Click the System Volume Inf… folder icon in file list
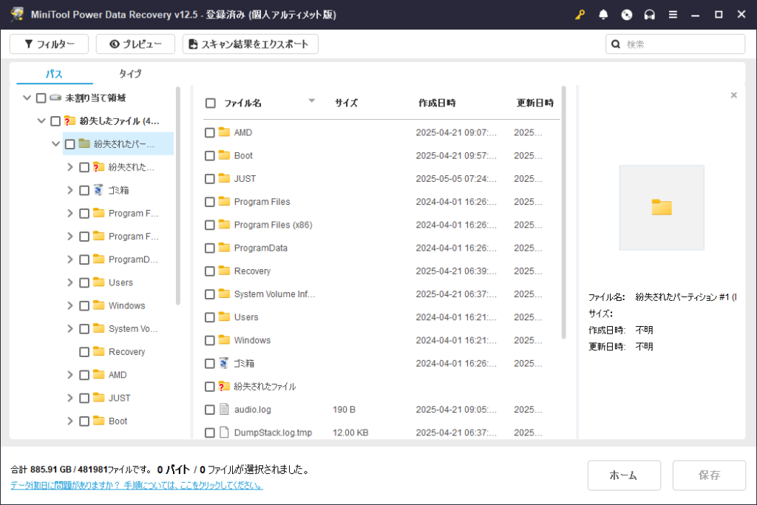Image resolution: width=757 pixels, height=505 pixels. (x=224, y=294)
